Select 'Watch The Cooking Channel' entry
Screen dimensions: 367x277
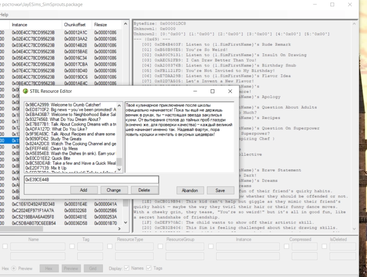[x=71, y=144]
